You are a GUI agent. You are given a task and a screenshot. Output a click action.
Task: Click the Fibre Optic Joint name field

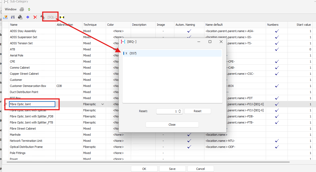coord(32,104)
